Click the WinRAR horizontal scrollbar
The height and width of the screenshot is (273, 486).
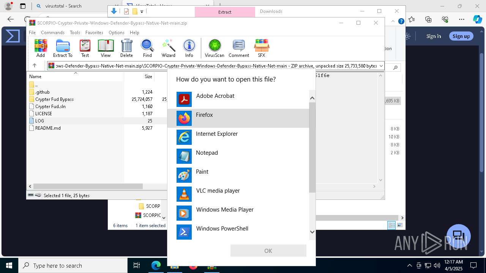88,187
